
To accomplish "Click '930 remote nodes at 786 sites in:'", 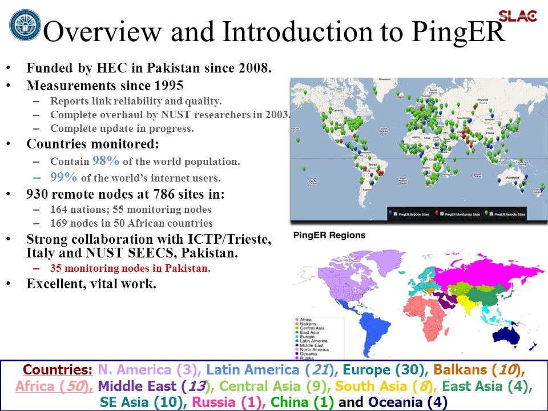I will coord(126,194).
